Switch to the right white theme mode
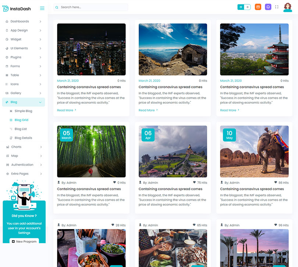298x267 pixels. click(247, 7)
